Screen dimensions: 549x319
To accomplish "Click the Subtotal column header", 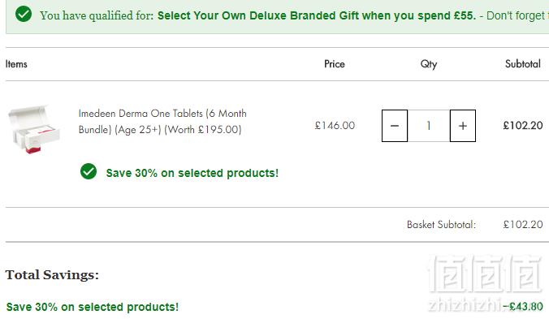I will (523, 63).
